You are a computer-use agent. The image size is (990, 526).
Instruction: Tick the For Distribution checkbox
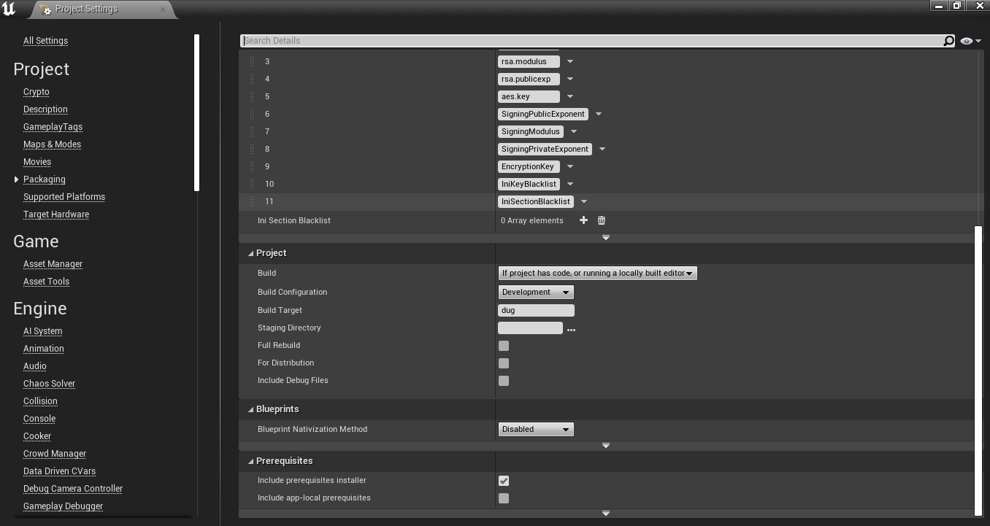coord(504,363)
